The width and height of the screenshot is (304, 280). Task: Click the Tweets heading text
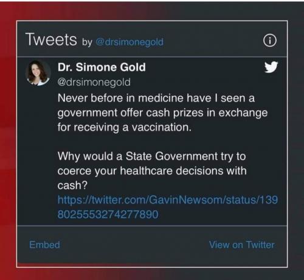tap(51, 39)
